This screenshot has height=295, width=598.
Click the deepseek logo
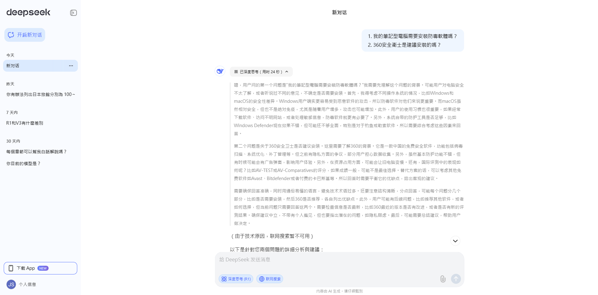pyautogui.click(x=28, y=12)
